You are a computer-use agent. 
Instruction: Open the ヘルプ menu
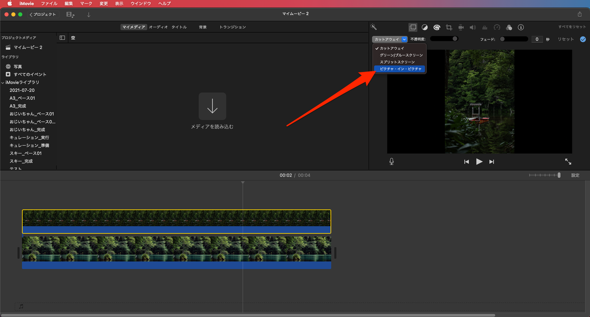click(x=164, y=3)
